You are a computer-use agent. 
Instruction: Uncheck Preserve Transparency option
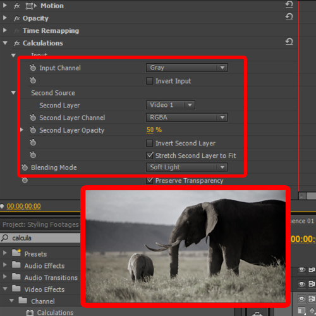pos(150,181)
